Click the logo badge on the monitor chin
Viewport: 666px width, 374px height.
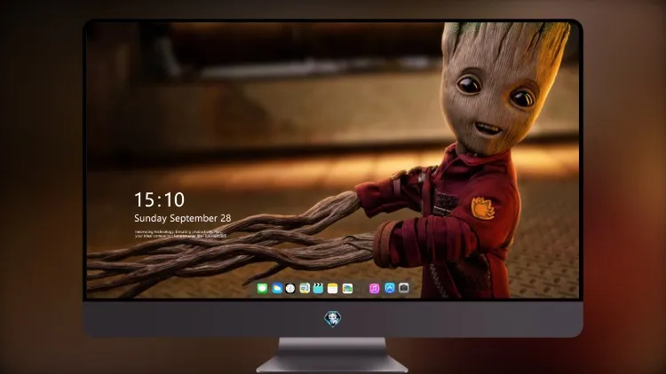(333, 319)
